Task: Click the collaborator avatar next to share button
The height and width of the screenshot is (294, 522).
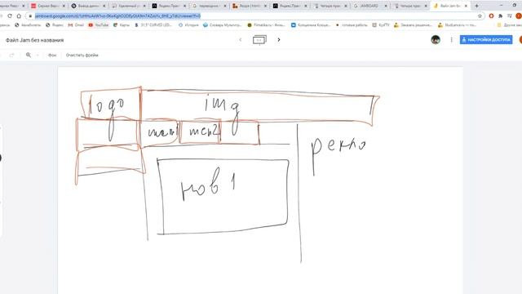Action: tap(436, 40)
